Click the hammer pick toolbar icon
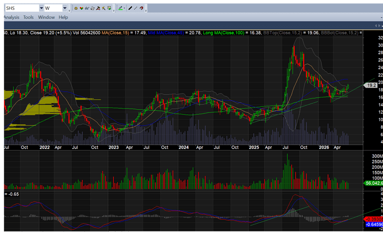383x232 pixels. (104, 8)
